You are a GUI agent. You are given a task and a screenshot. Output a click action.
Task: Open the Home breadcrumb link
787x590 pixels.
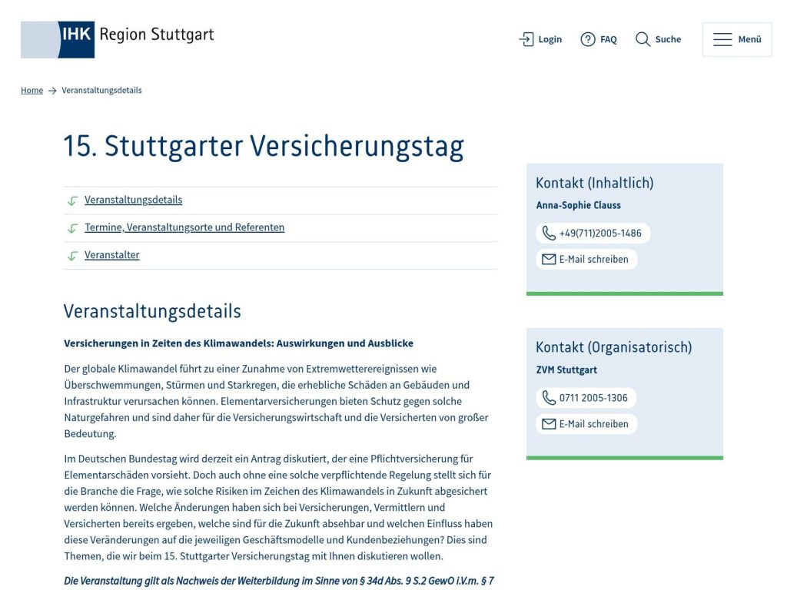[x=32, y=90]
